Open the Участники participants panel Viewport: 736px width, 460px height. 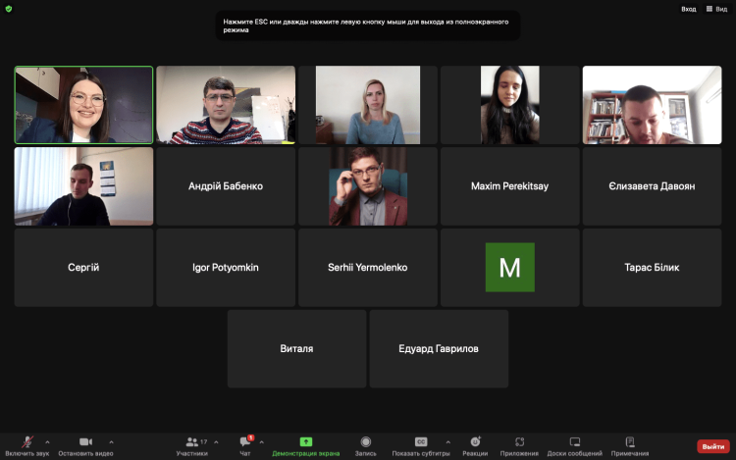[x=191, y=446]
